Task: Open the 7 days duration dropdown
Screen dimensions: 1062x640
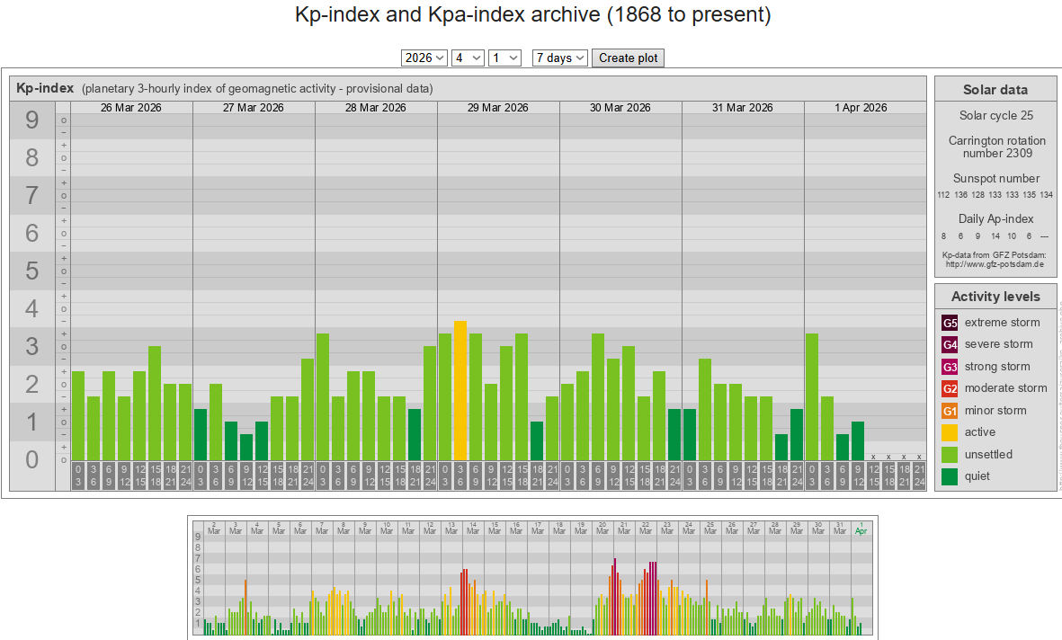Action: (x=560, y=58)
